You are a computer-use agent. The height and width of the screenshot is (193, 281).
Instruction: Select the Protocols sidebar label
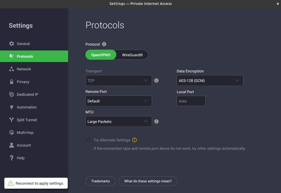click(x=25, y=56)
